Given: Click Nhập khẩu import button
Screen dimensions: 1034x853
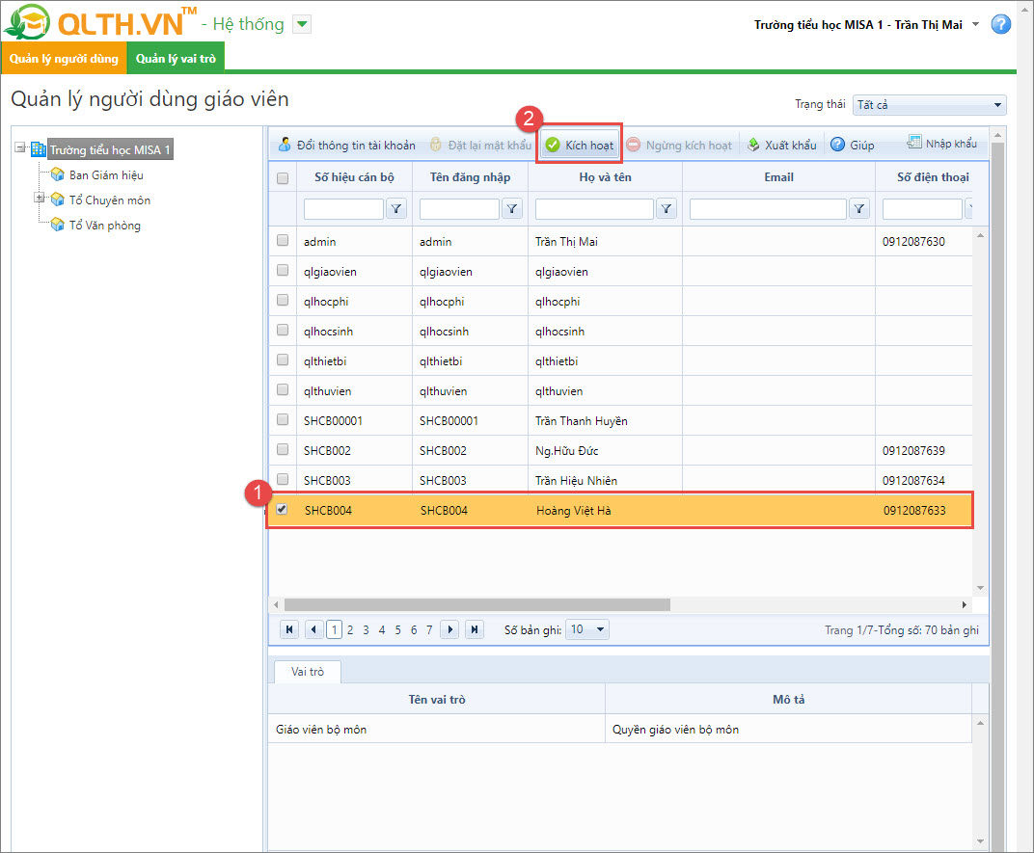Looking at the screenshot, I should coord(941,143).
